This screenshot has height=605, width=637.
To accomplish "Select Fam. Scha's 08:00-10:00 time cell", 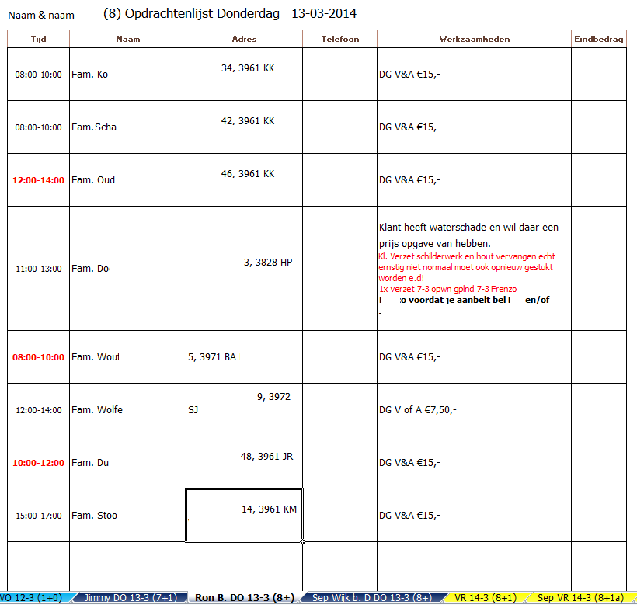I will pyautogui.click(x=38, y=127).
